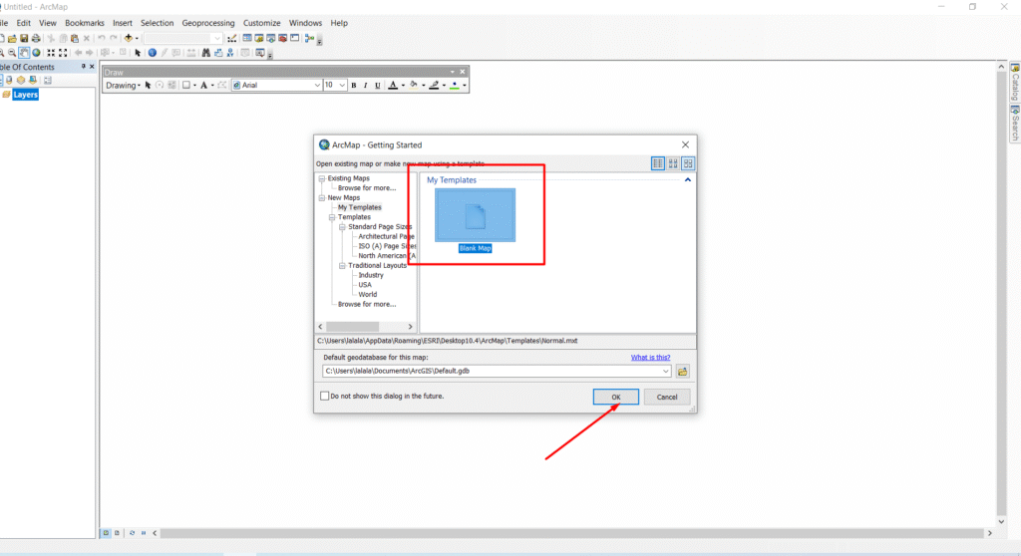Switch Table Of Contents to List By Visibility
Screen dimensions: 1021x556
pyautogui.click(x=21, y=80)
